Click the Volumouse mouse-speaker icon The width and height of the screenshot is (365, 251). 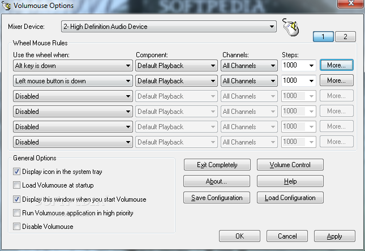pyautogui.click(x=291, y=27)
